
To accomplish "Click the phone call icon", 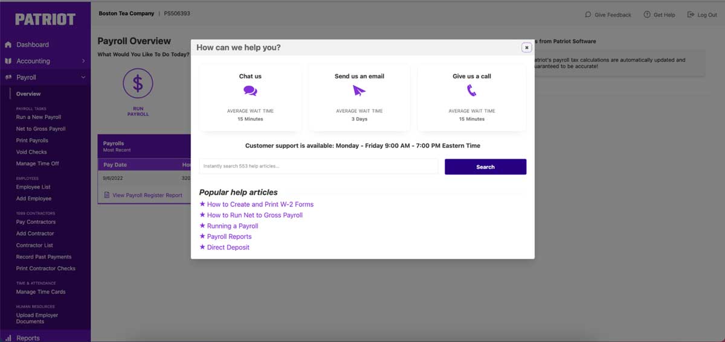I will (x=471, y=90).
